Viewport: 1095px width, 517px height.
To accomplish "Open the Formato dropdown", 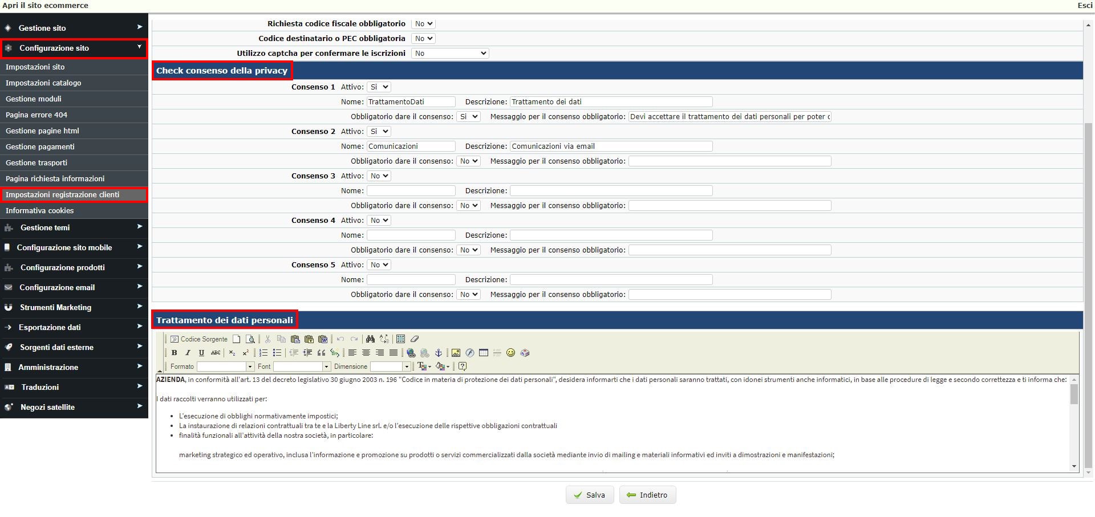I will (x=225, y=367).
